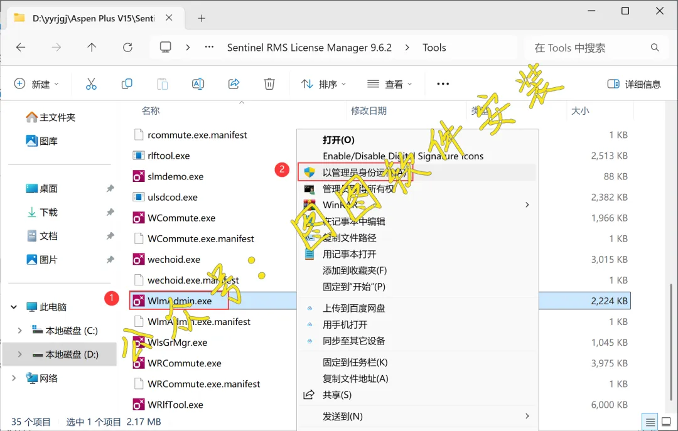
Task: Click the Delete trash can icon
Action: point(269,84)
